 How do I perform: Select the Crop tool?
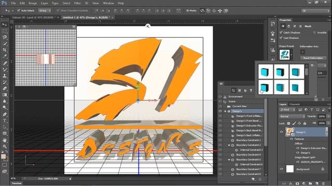pos(5,50)
